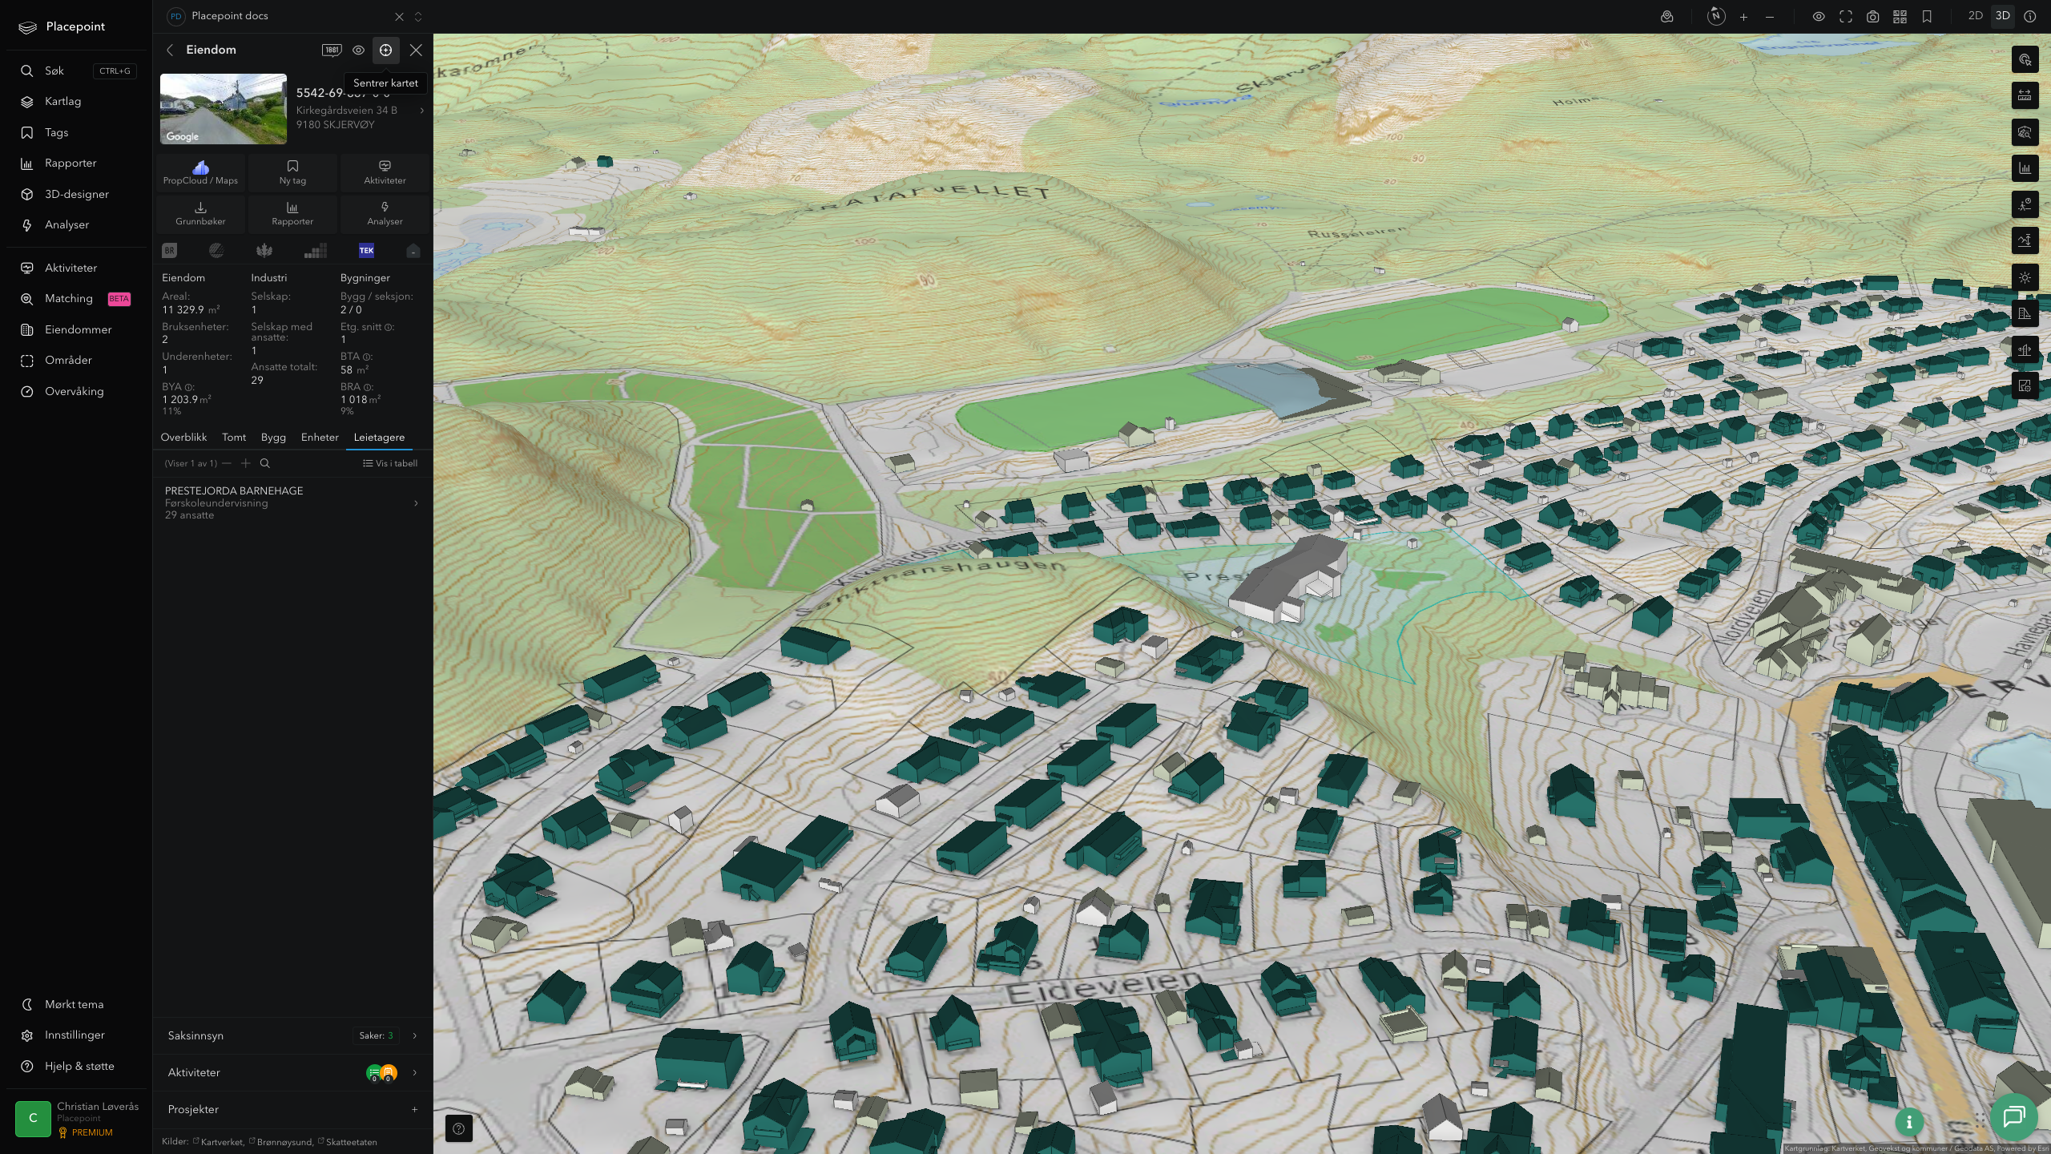2051x1154 pixels.
Task: Open PropCloud / Maps
Action: (x=200, y=172)
